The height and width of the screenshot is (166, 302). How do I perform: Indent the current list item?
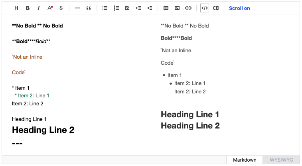pyautogui.click(x=138, y=8)
